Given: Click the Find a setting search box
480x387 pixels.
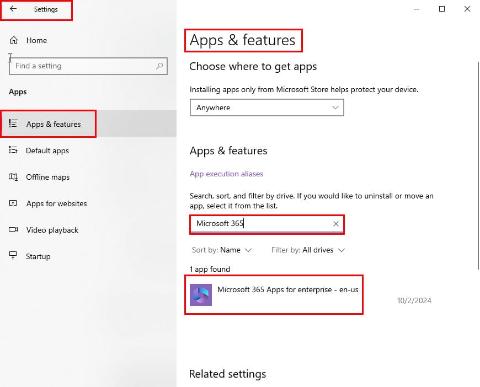Looking at the screenshot, I should [88, 66].
